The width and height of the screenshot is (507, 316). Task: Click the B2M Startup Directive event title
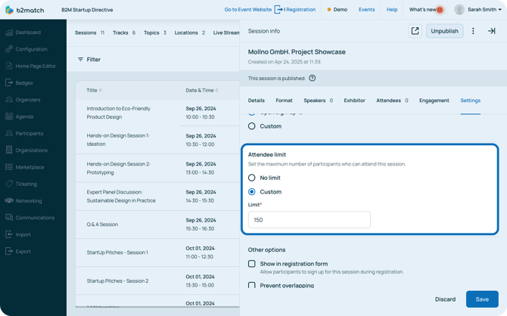[x=87, y=10]
